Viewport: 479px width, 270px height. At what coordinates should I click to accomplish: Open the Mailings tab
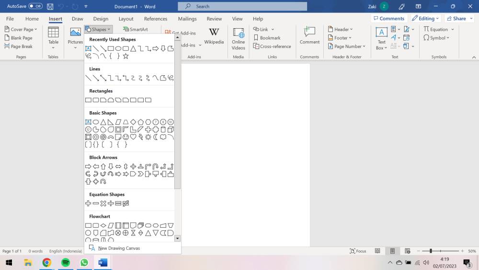tap(187, 19)
